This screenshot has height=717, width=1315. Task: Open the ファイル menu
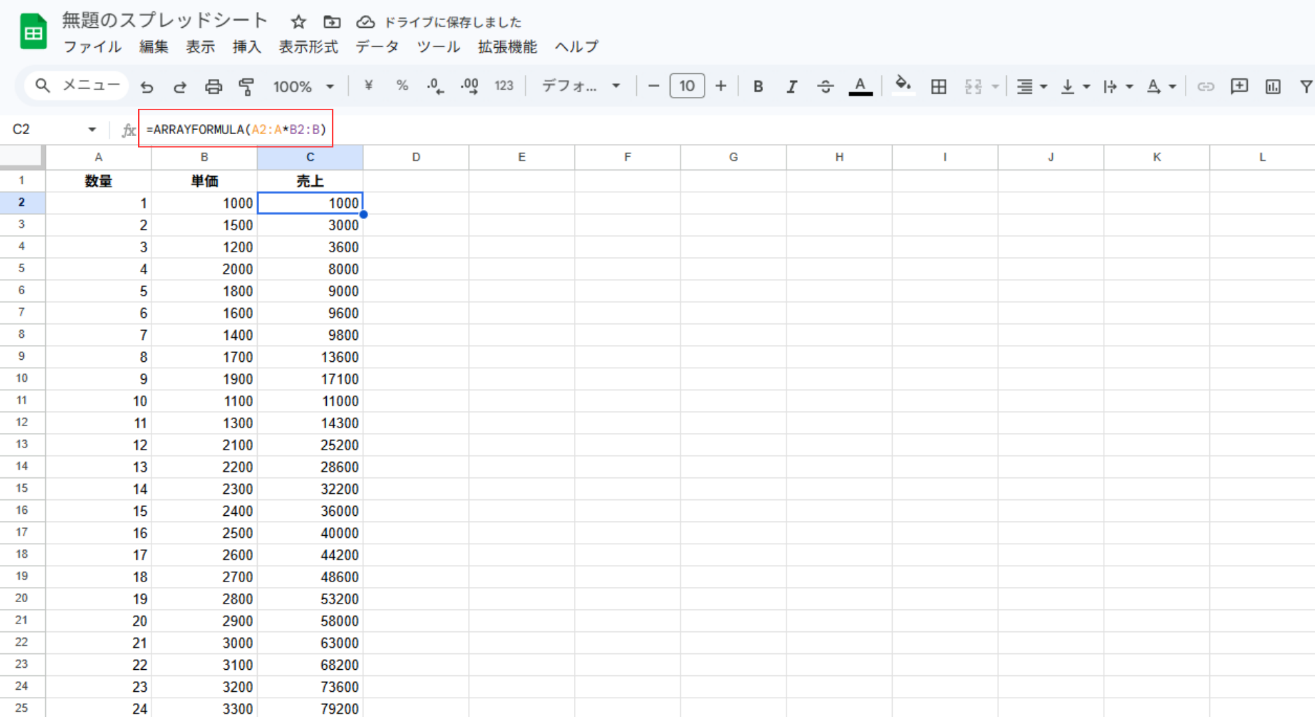92,46
